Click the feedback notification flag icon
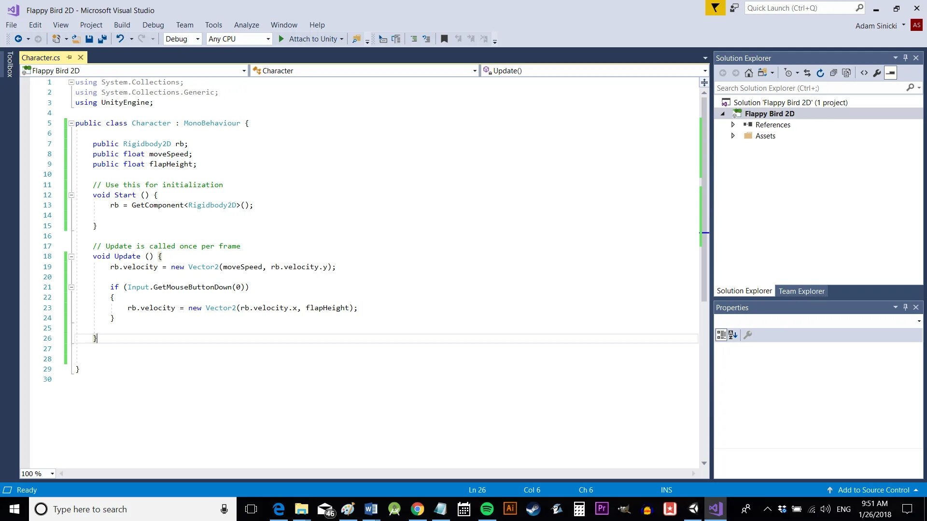Image resolution: width=927 pixels, height=521 pixels. coord(715,8)
